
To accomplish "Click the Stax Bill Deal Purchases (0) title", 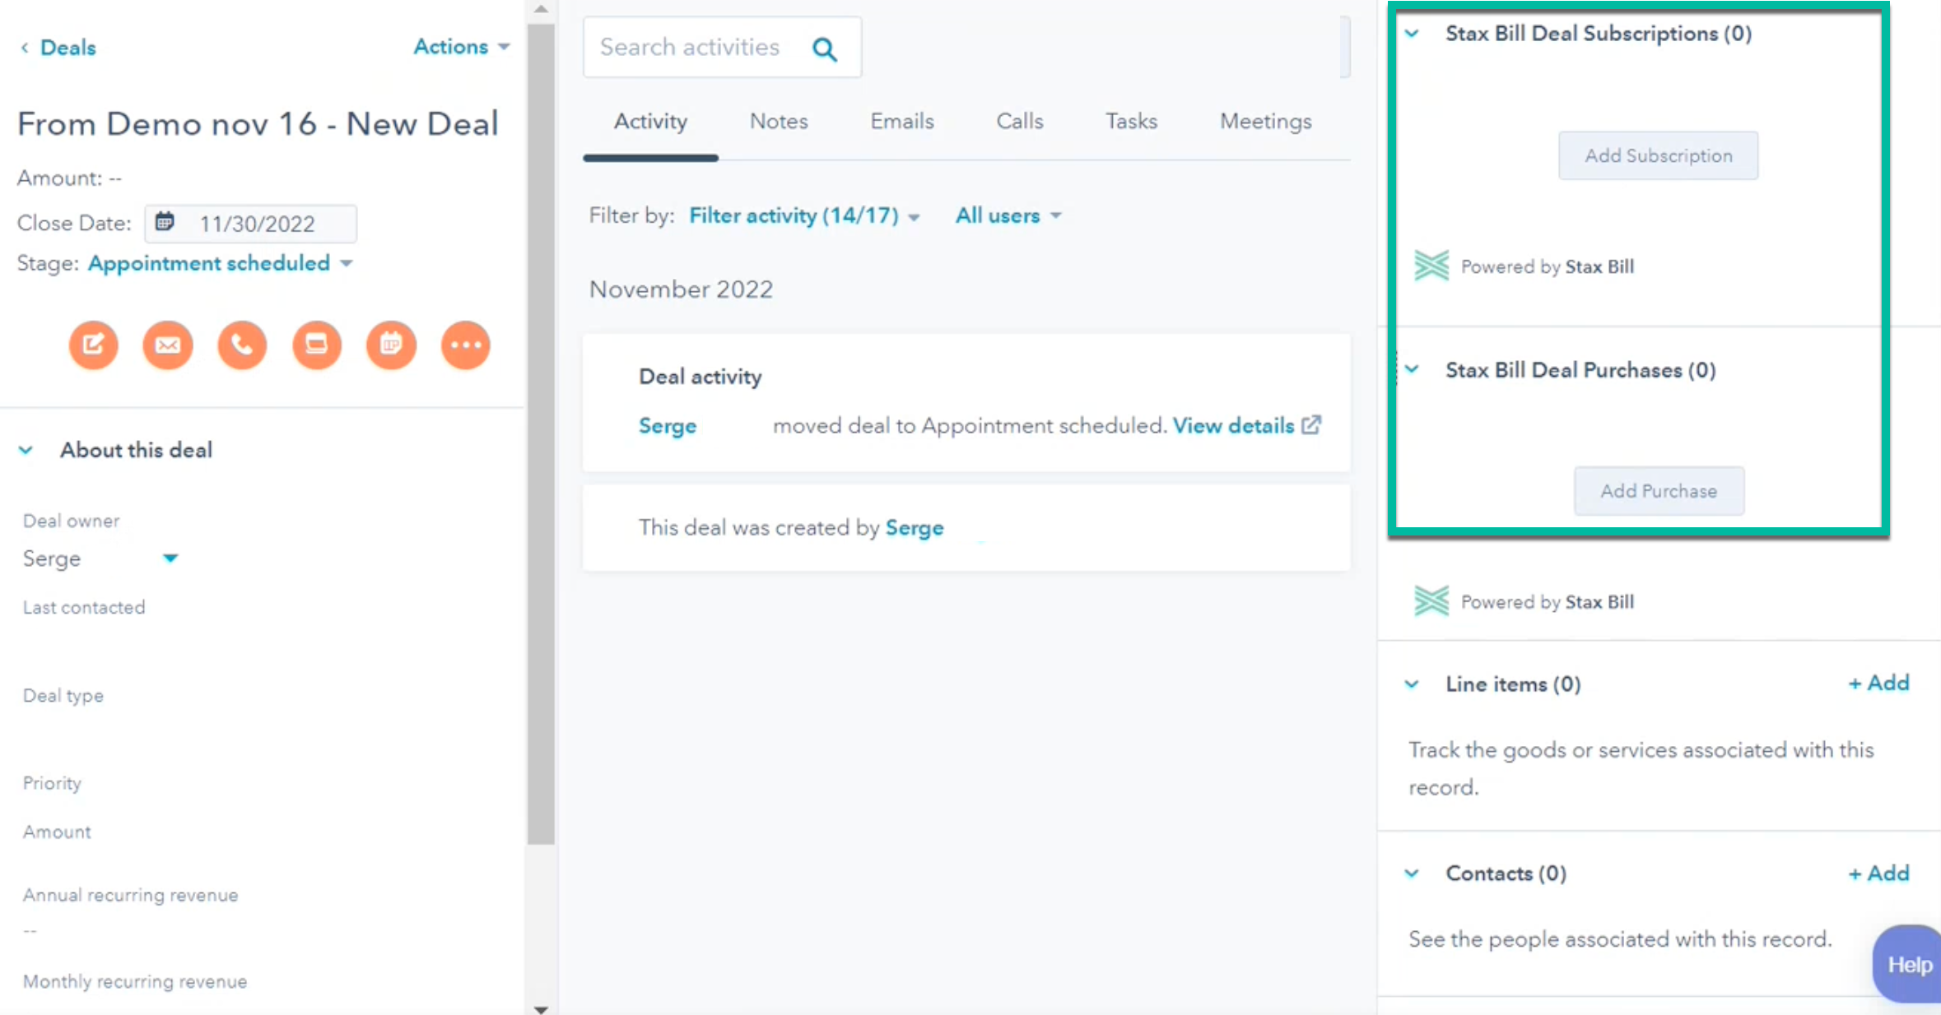I will click(1580, 370).
